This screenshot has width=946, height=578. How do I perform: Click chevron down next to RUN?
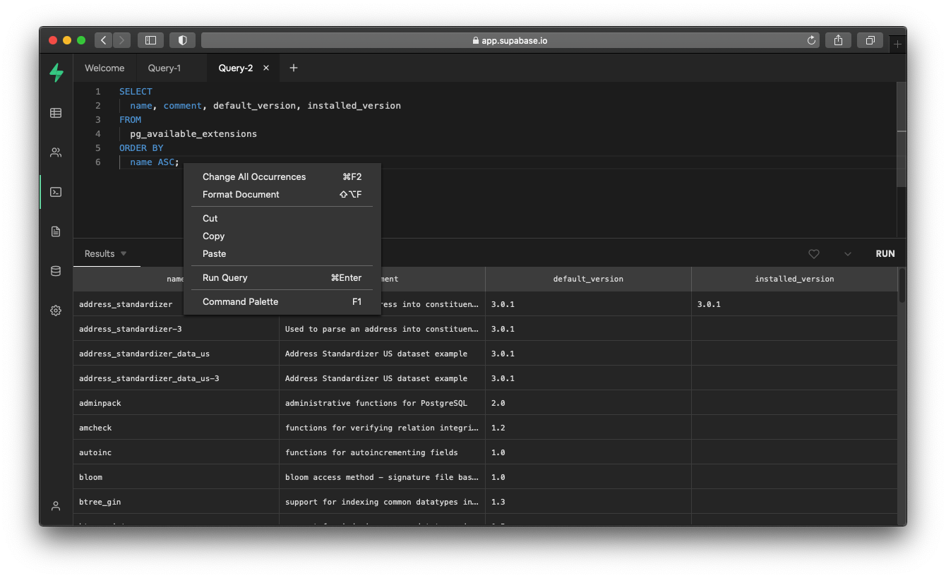pyautogui.click(x=848, y=254)
